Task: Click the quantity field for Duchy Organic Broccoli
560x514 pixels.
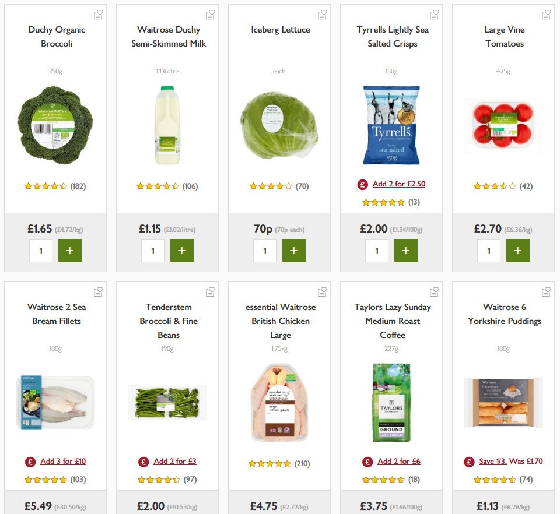Action: 41,251
